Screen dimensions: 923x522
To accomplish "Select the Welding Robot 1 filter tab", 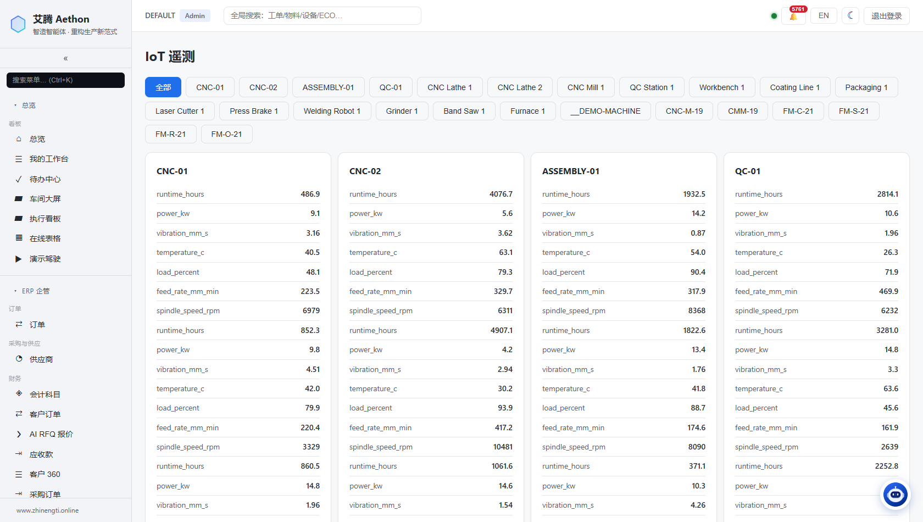I will tap(332, 111).
